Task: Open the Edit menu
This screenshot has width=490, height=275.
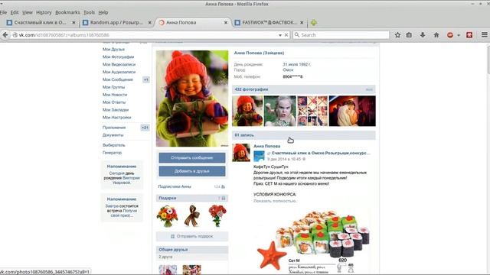Action: pos(15,12)
